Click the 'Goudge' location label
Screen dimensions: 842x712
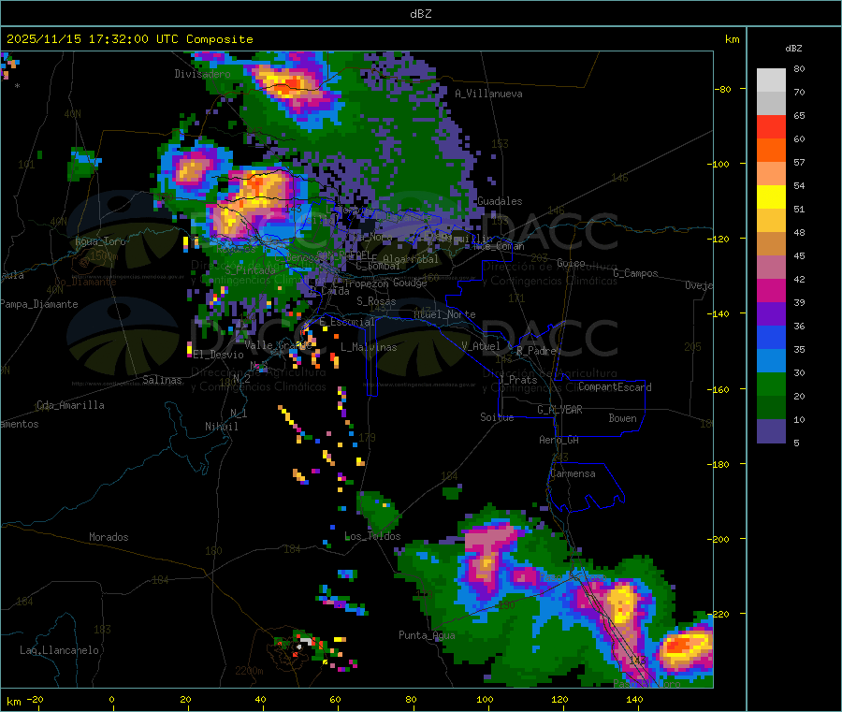(410, 283)
